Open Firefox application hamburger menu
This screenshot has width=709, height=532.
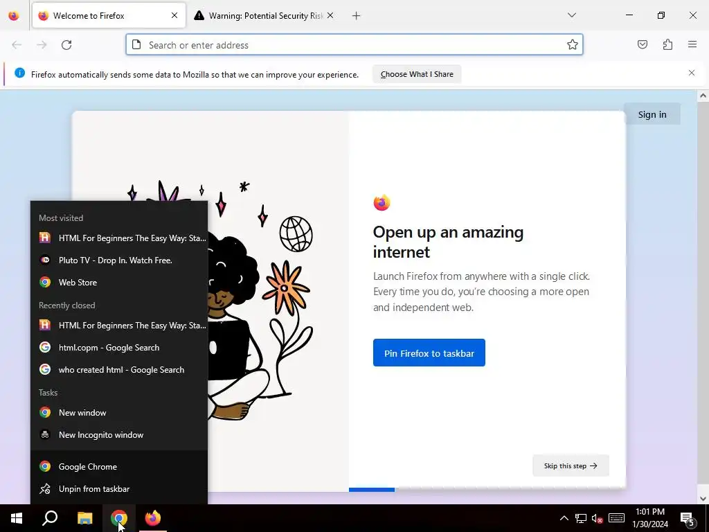pyautogui.click(x=692, y=44)
